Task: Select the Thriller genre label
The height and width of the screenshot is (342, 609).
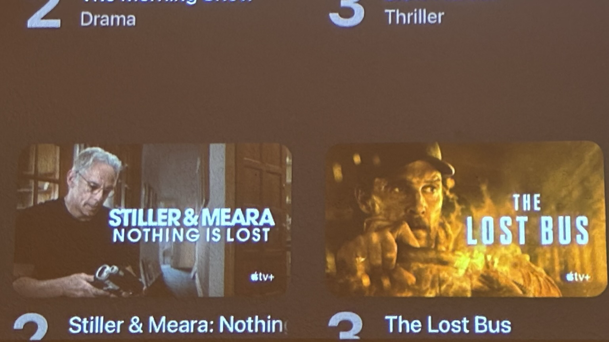Action: coord(414,17)
